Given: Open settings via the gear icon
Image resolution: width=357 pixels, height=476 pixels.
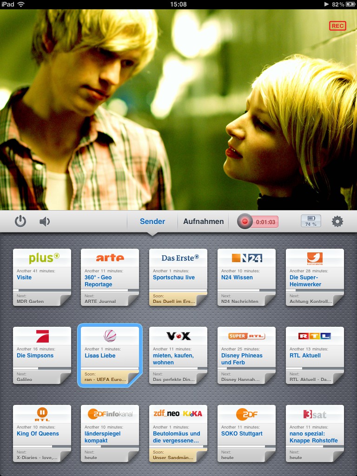Looking at the screenshot, I should pos(337,221).
